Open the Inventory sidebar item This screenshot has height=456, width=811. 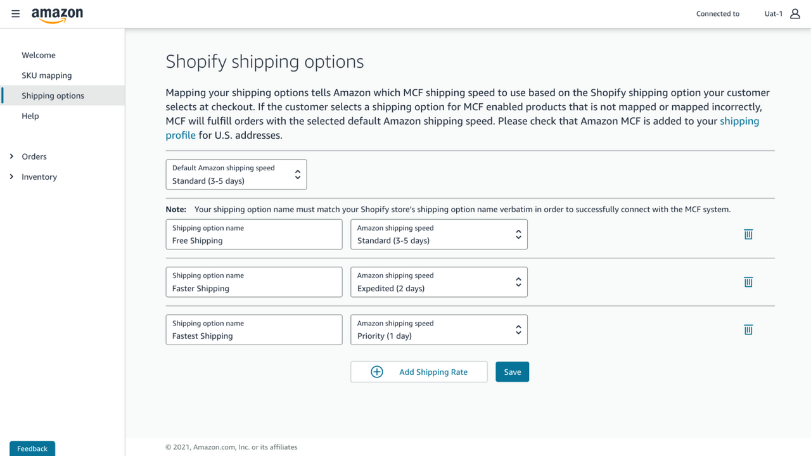[x=39, y=177]
